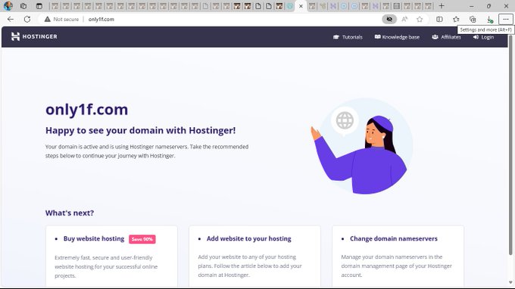Click the "Your domain is active" paragraph
Image resolution: width=515 pixels, height=289 pixels.
coord(147,151)
